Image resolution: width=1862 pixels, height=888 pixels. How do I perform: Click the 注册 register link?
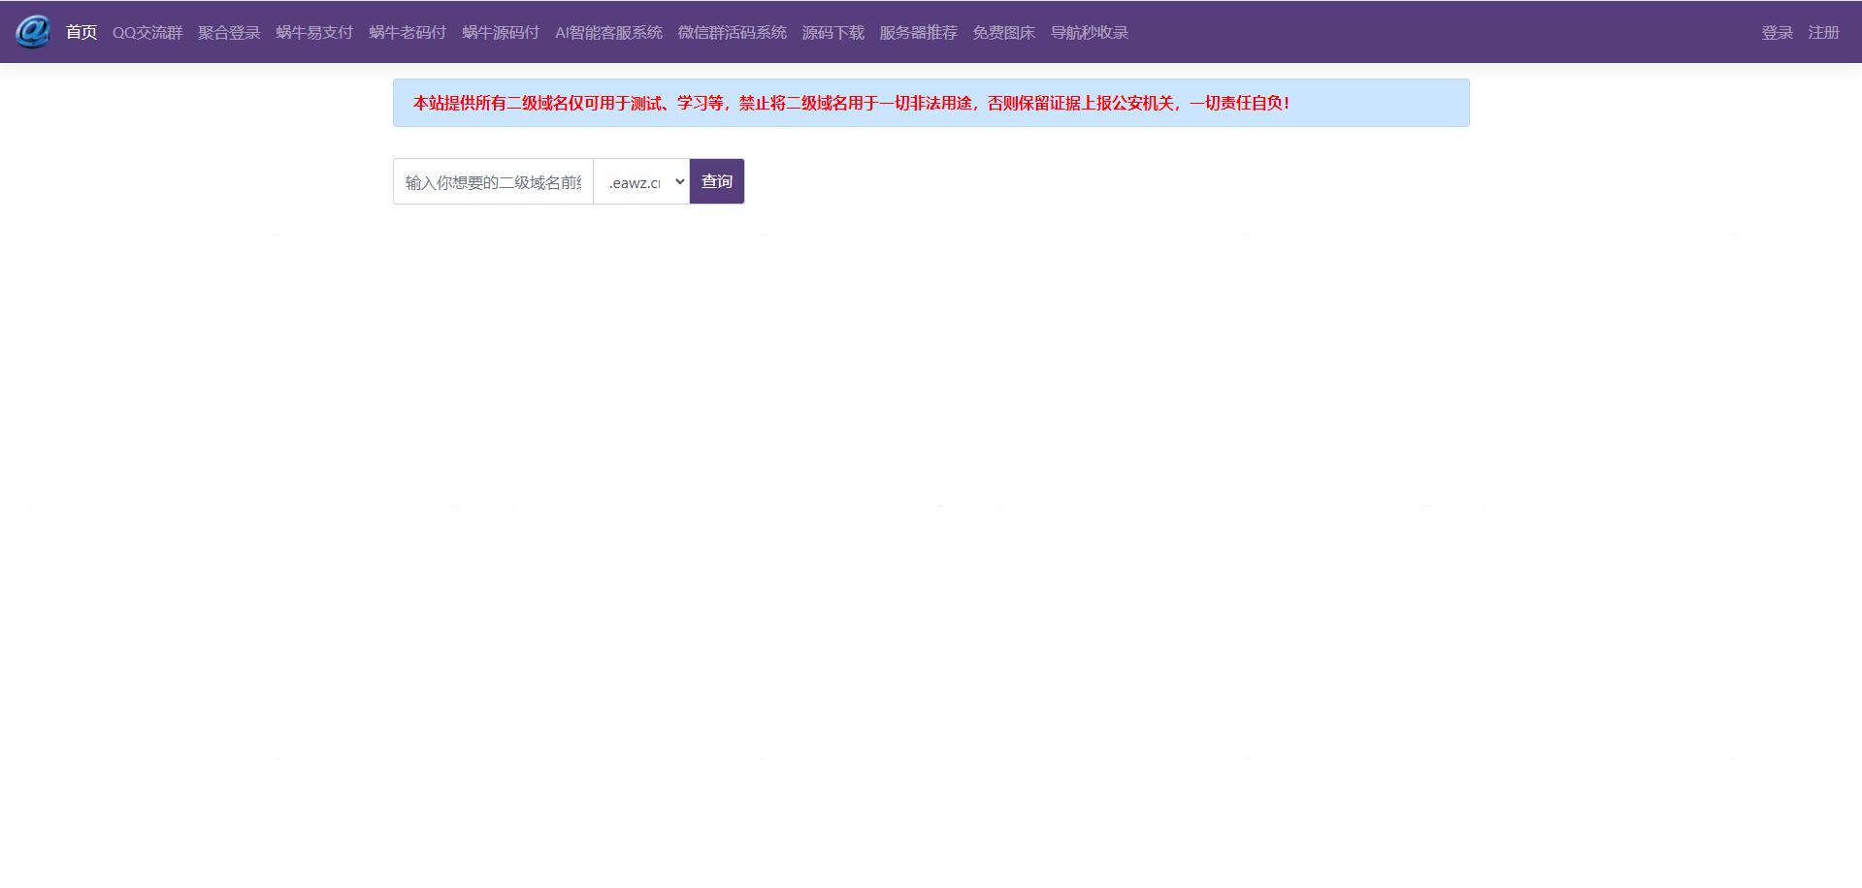click(1823, 33)
